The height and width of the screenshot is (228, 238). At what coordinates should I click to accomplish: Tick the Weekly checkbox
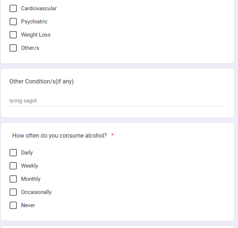click(x=13, y=166)
